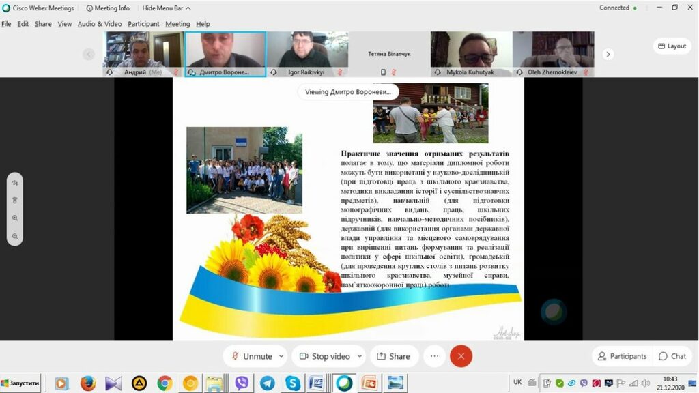Click the Viber icon in taskbar
This screenshot has width=699, height=393.
click(x=242, y=383)
